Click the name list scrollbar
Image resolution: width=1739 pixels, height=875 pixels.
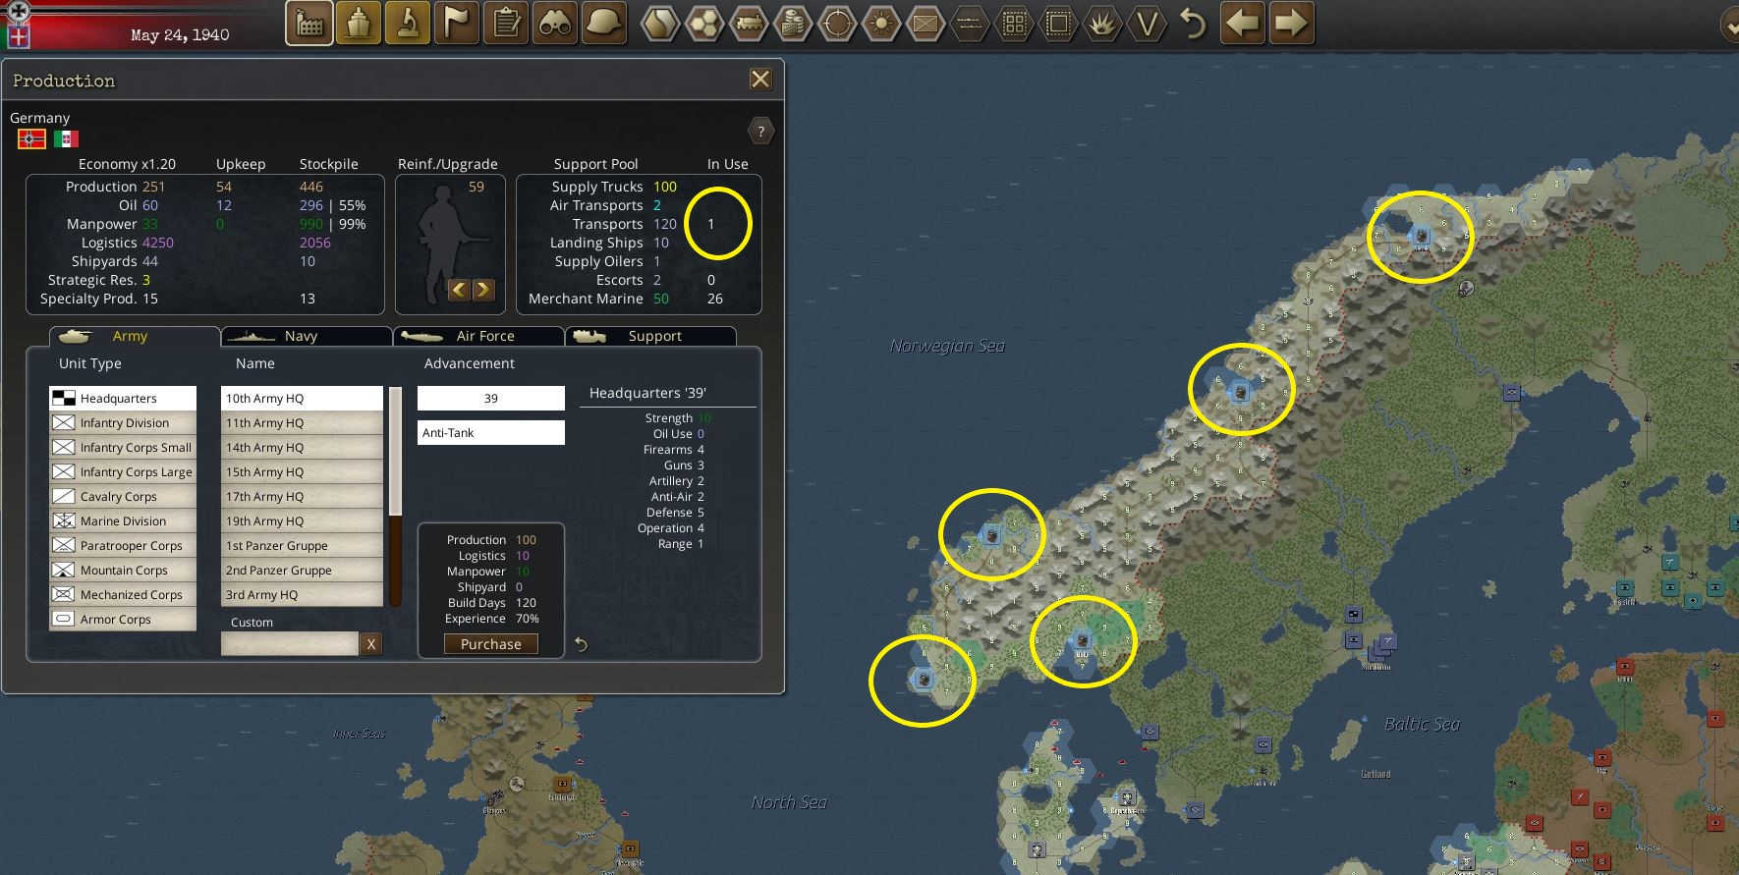(396, 496)
